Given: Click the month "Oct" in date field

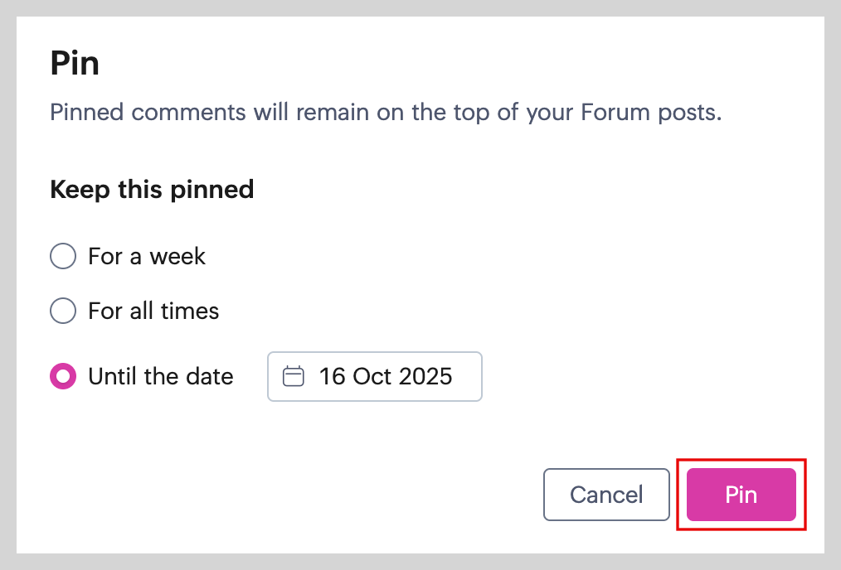Looking at the screenshot, I should [372, 377].
